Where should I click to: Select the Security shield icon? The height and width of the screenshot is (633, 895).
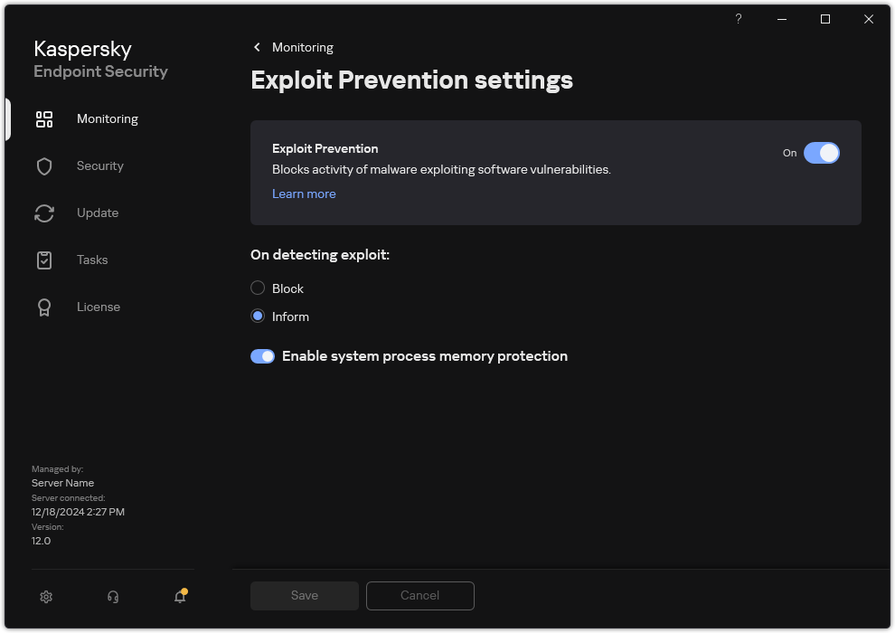tap(44, 165)
